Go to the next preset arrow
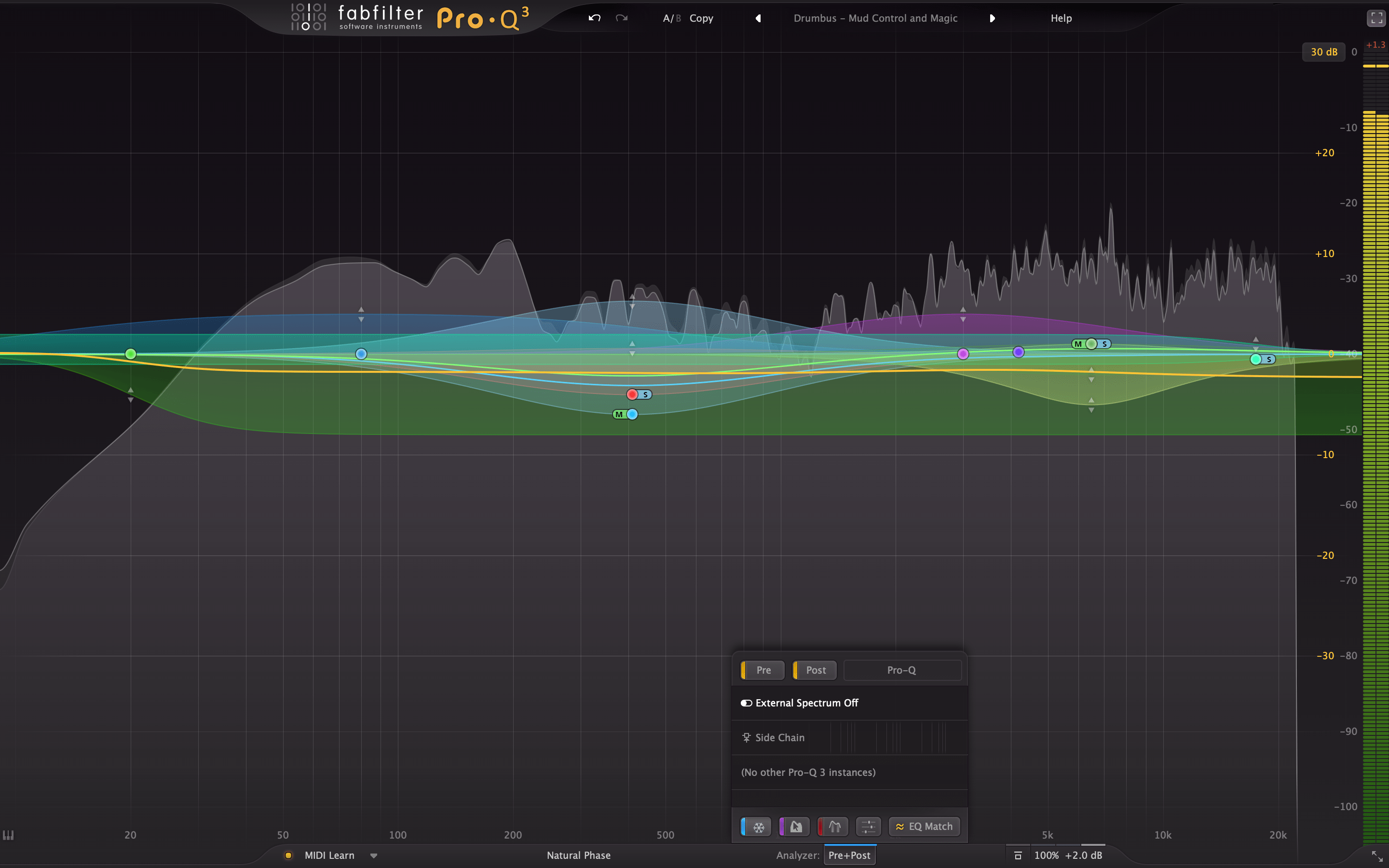1389x868 pixels. [992, 18]
